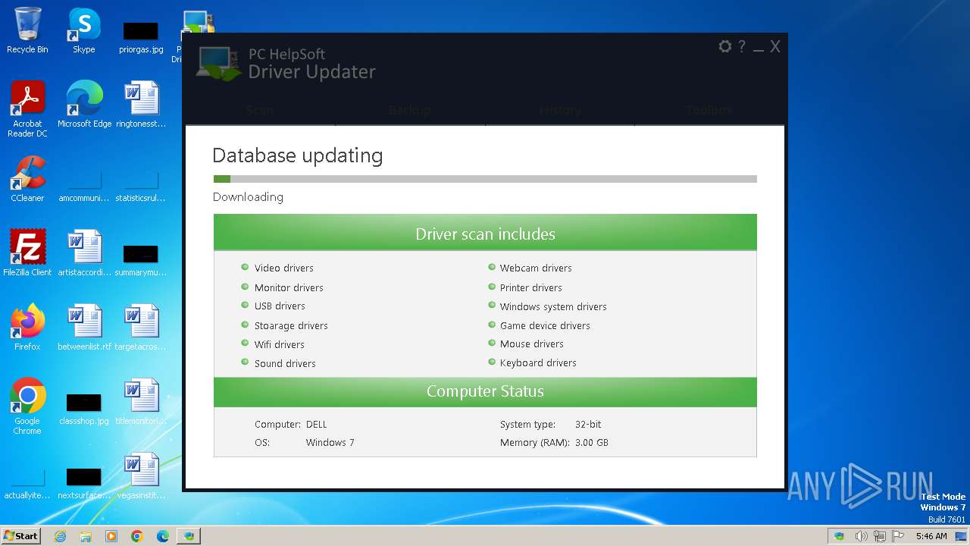Select the classhop.jpg desktop file
Screen dimensions: 970x546
click(84, 408)
